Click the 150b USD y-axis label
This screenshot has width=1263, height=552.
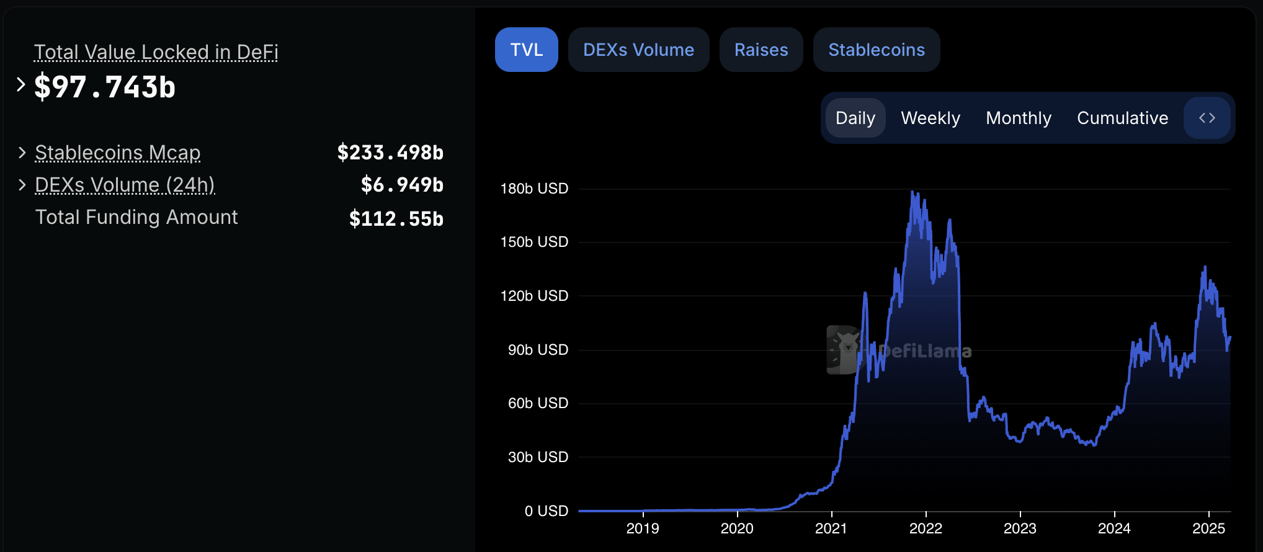pyautogui.click(x=534, y=242)
